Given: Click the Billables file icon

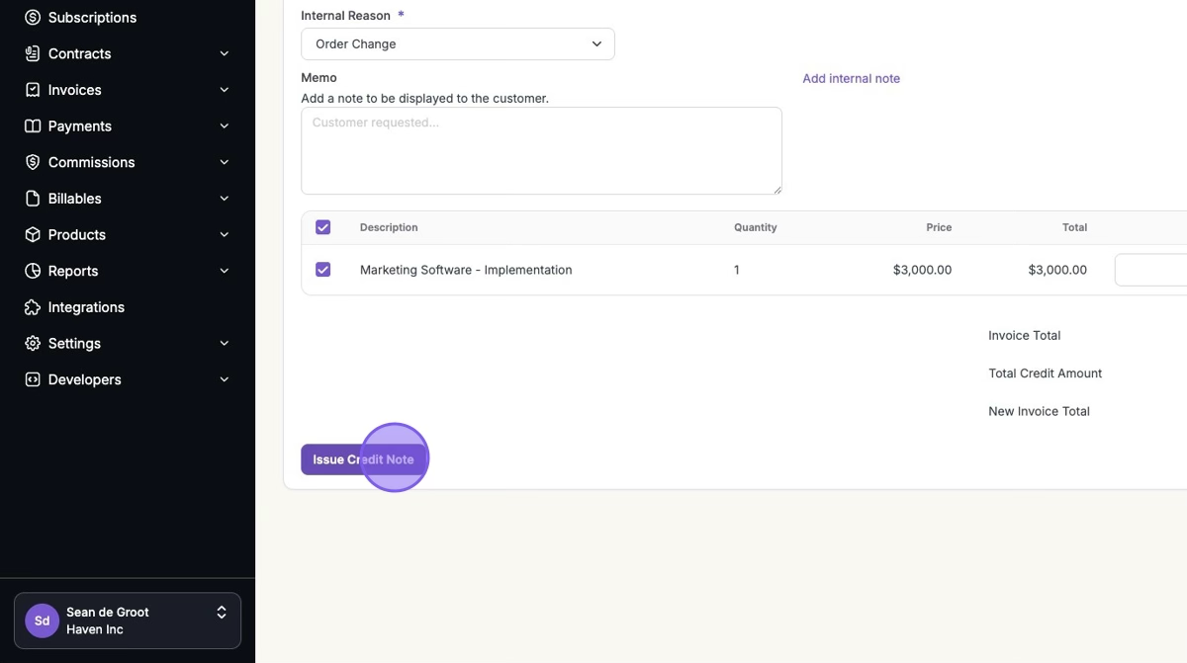Looking at the screenshot, I should 33,199.
